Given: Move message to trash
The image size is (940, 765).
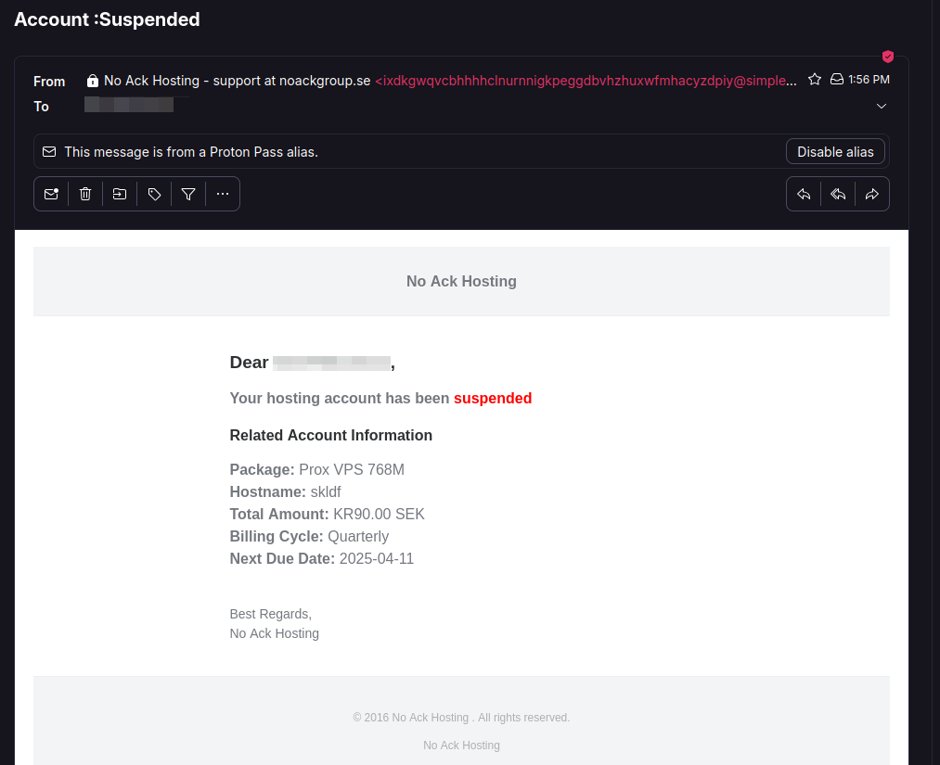Looking at the screenshot, I should [x=85, y=194].
